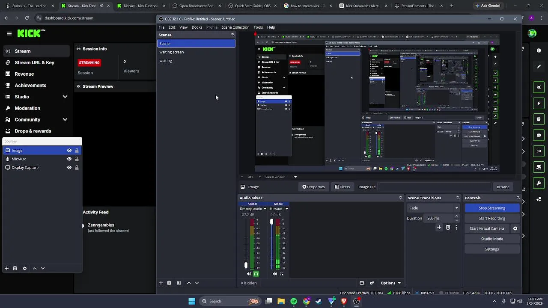Open Kick hamburger menu
The width and height of the screenshot is (548, 308).
[9, 33]
